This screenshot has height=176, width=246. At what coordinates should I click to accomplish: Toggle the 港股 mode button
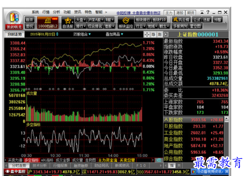(180, 13)
